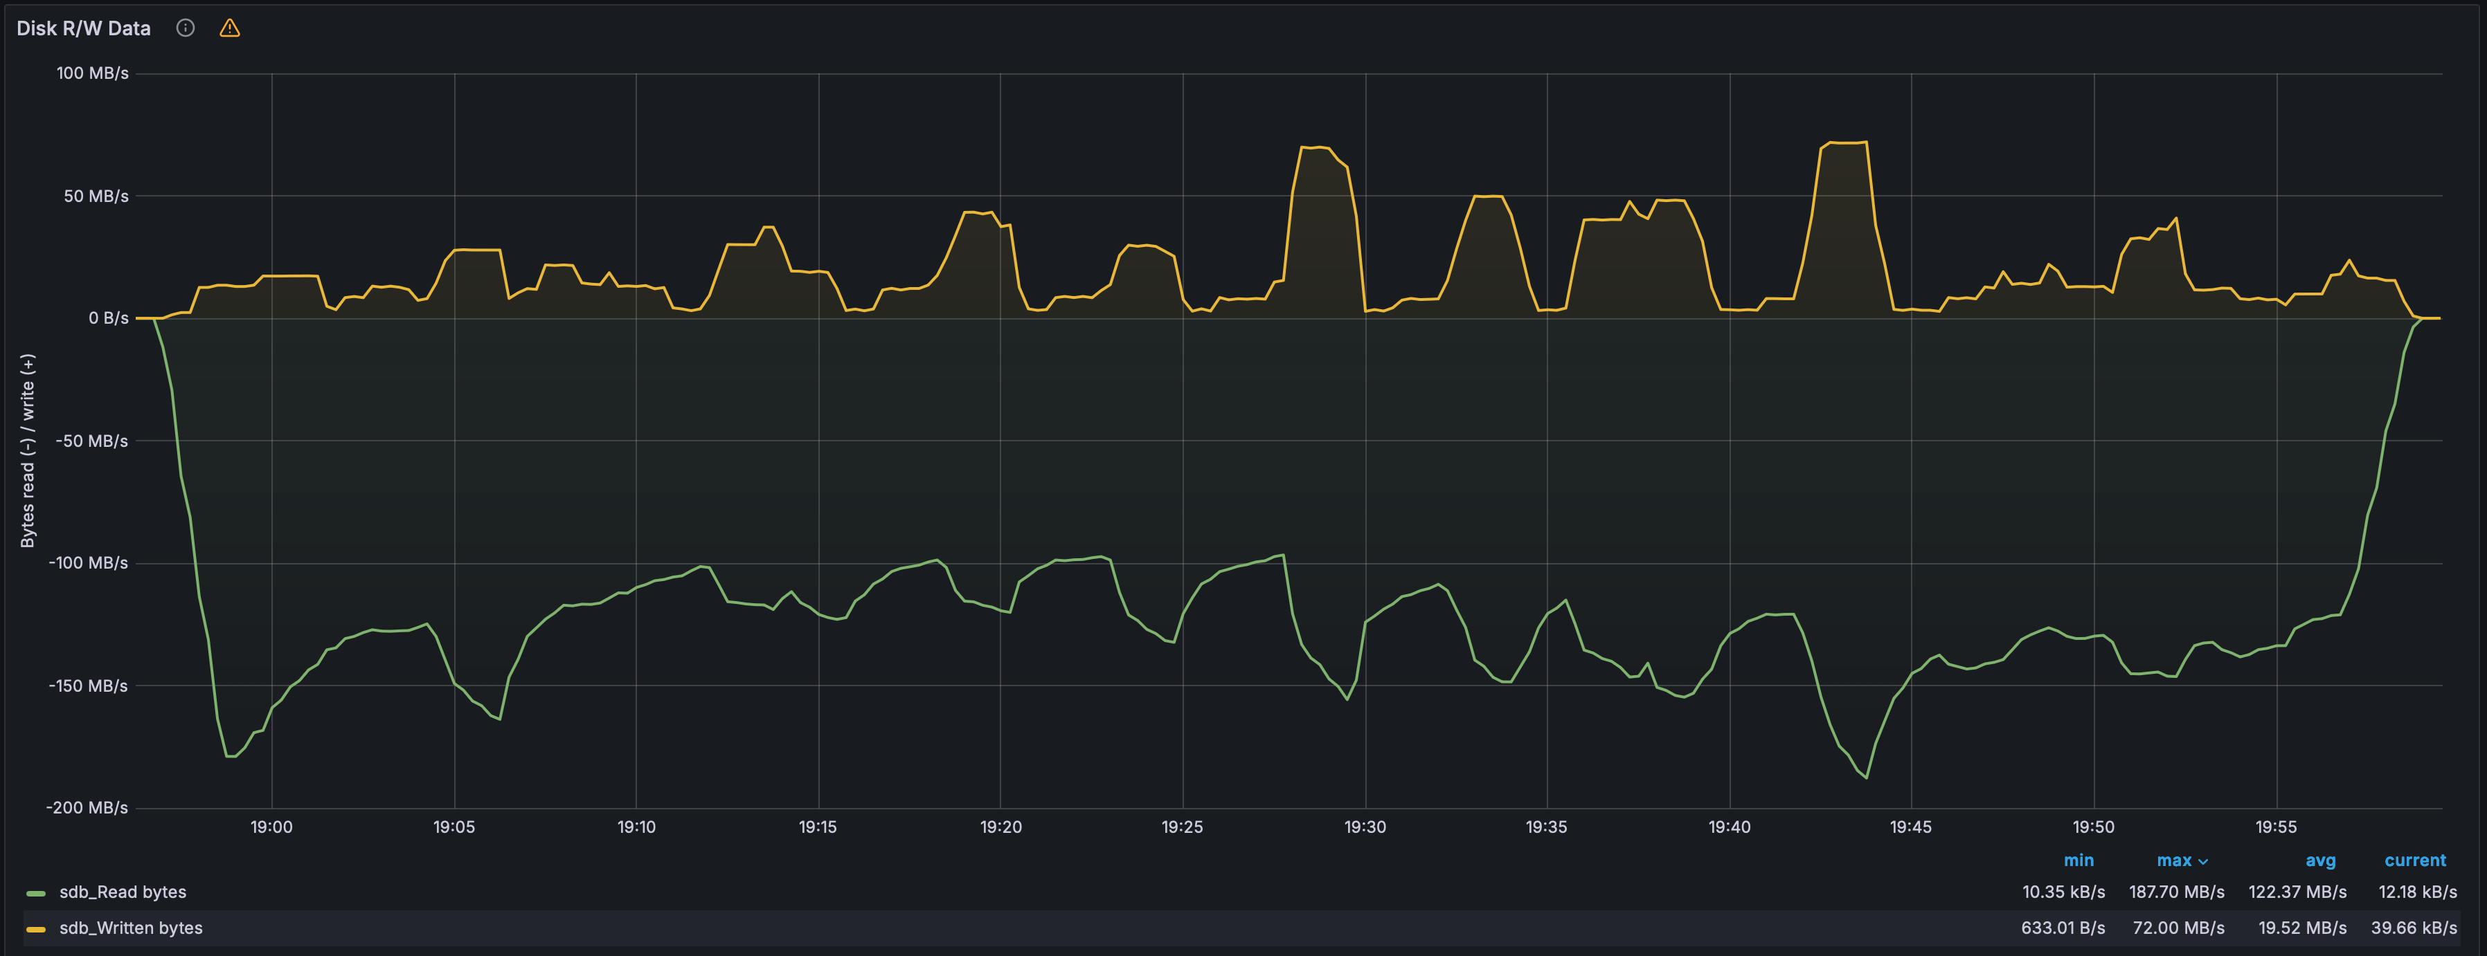The height and width of the screenshot is (956, 2487).
Task: Click the 19:45 time axis label
Action: point(1911,827)
